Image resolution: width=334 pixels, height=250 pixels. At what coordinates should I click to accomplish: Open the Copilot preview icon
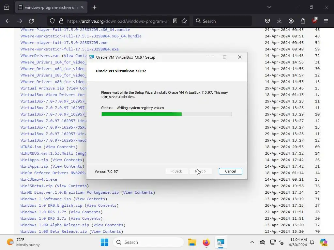click(324, 242)
